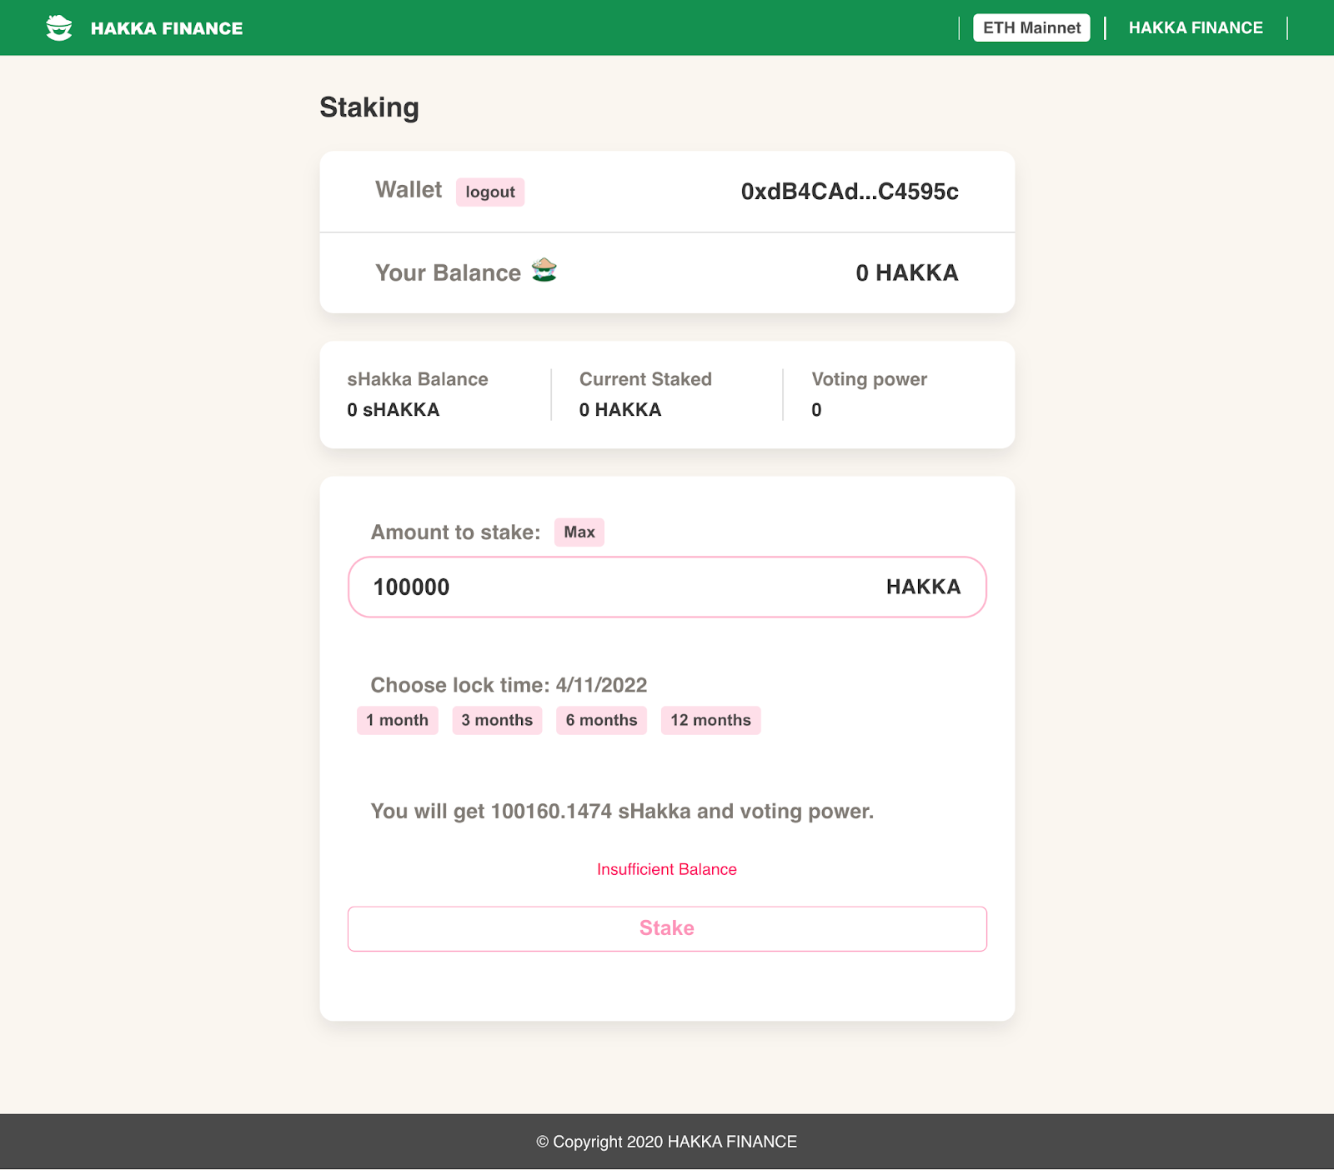Click the 100160.1474 sHakka estimate text
The image size is (1334, 1170).
coord(591,811)
